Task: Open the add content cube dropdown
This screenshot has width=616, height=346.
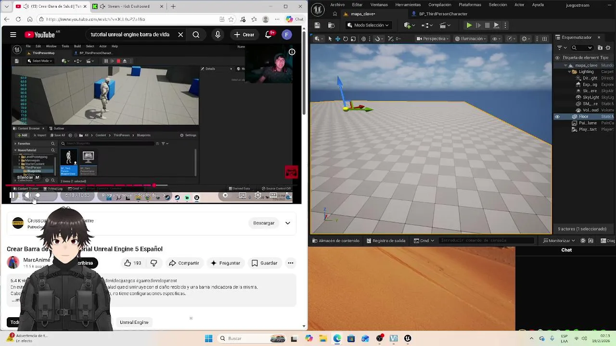Action: [x=410, y=25]
